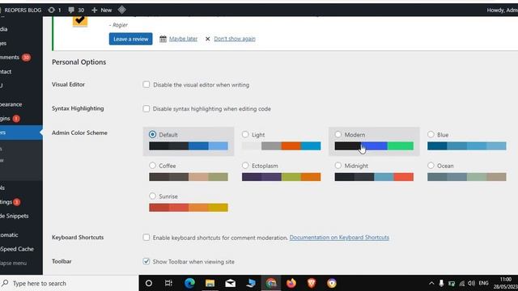Select Midnight color scheme radio
The image size is (518, 291).
(338, 165)
